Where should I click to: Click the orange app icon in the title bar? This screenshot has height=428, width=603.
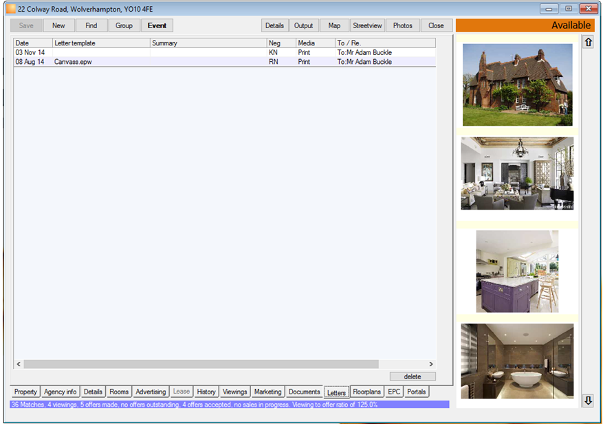(11, 9)
